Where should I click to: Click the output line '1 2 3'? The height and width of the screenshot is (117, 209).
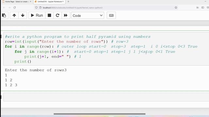click(x=11, y=85)
